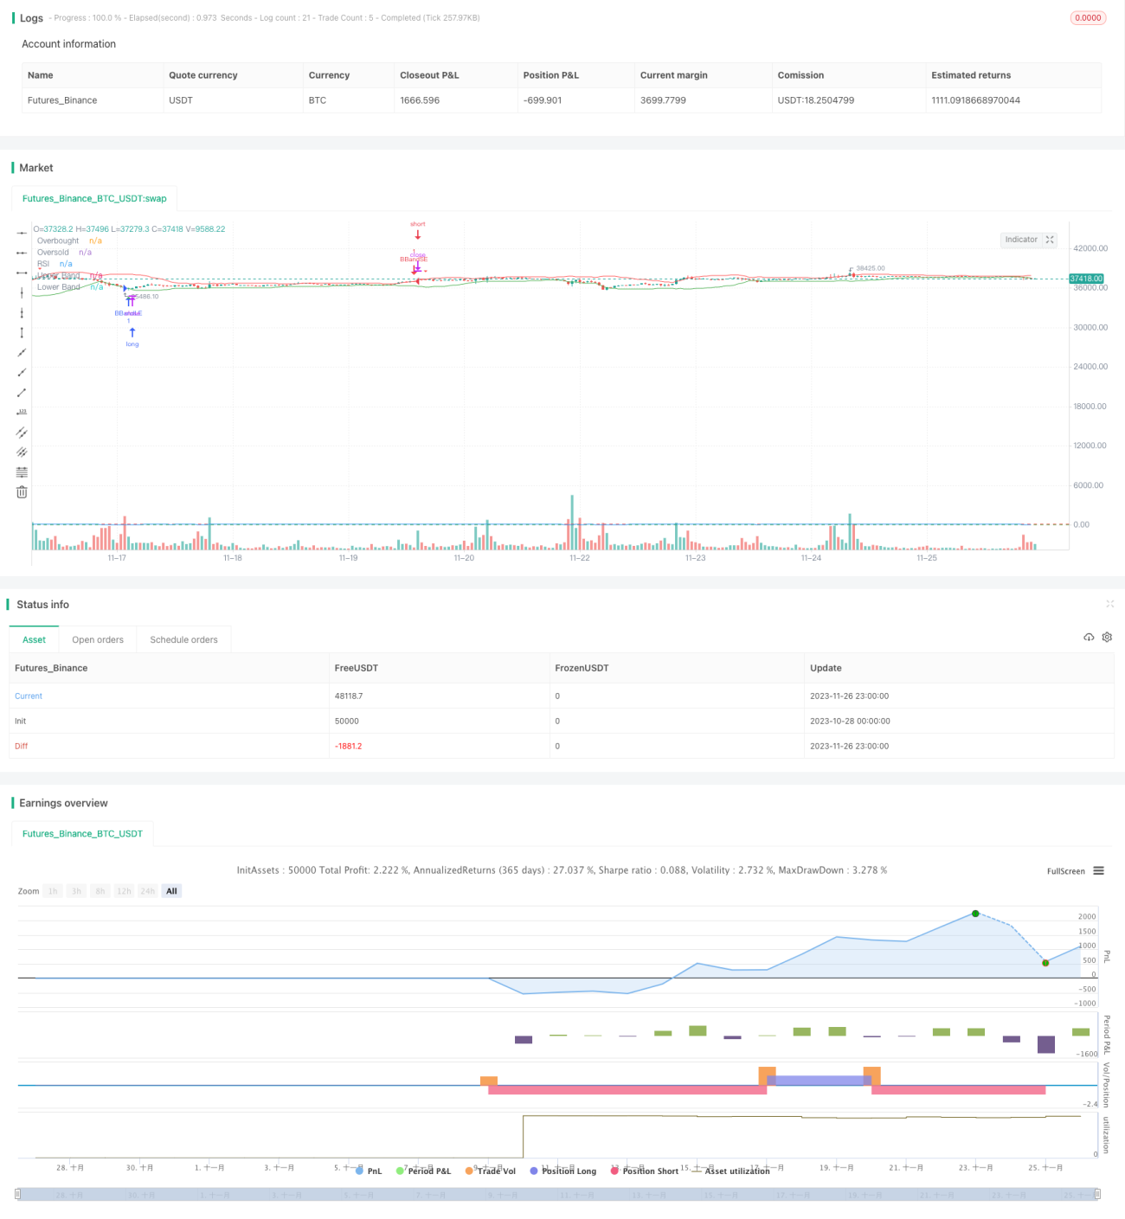Open the Futures_Binance_BTC_USDT:swap market tab
Viewport: 1125px width, 1219px height.
pos(94,198)
